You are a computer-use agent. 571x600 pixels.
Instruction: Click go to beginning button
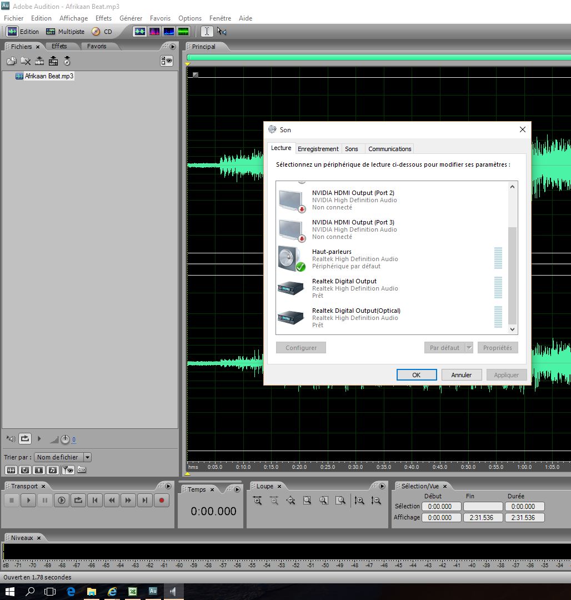pyautogui.click(x=95, y=500)
